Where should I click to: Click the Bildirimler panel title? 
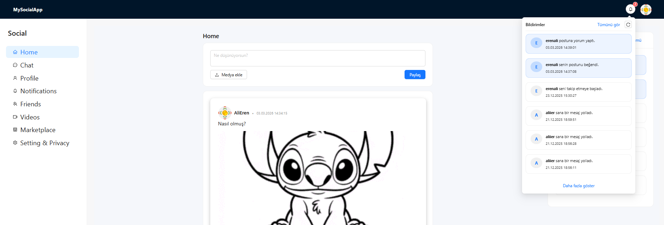(x=535, y=25)
